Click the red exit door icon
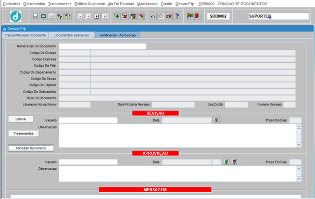Viewport: 315px width, 199px height. (x=197, y=16)
